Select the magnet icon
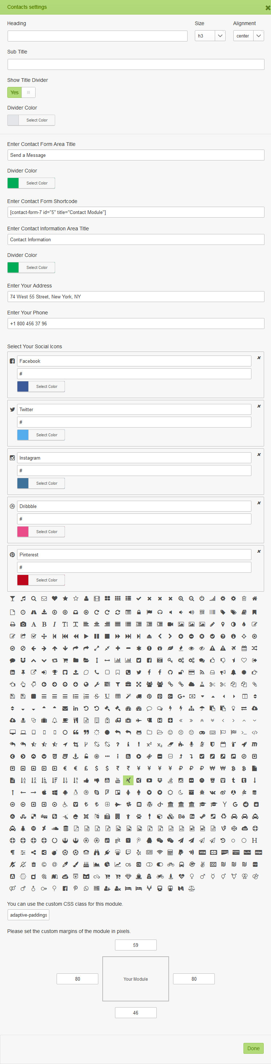 pyautogui.click(x=23, y=660)
